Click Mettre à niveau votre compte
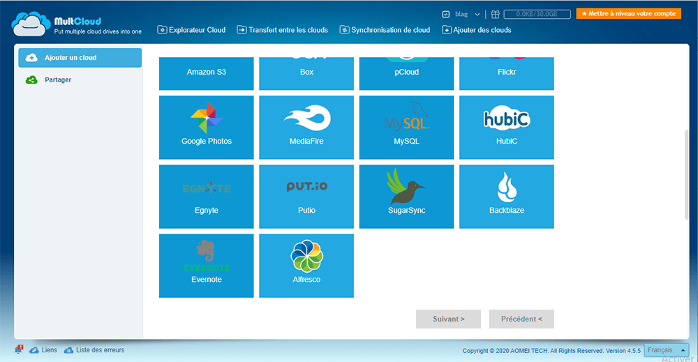This screenshot has width=698, height=362. pos(629,14)
